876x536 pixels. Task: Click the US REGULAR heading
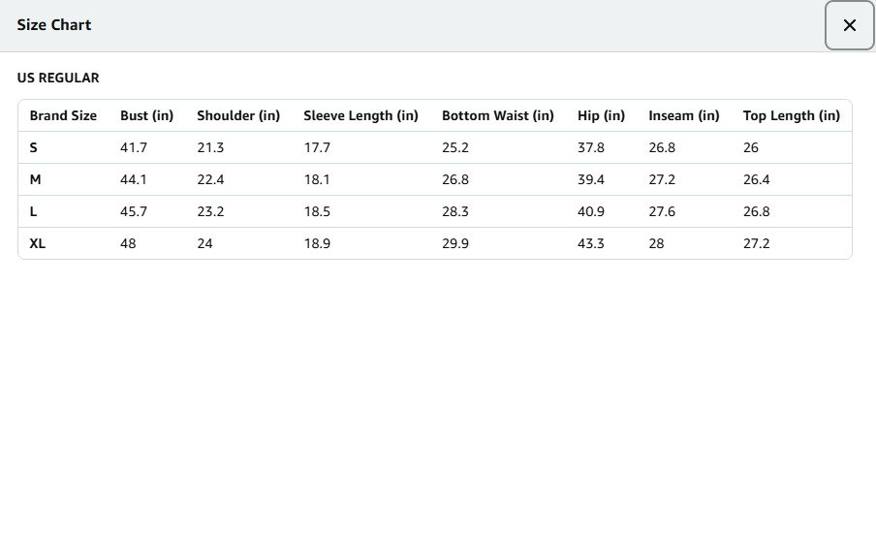point(58,78)
